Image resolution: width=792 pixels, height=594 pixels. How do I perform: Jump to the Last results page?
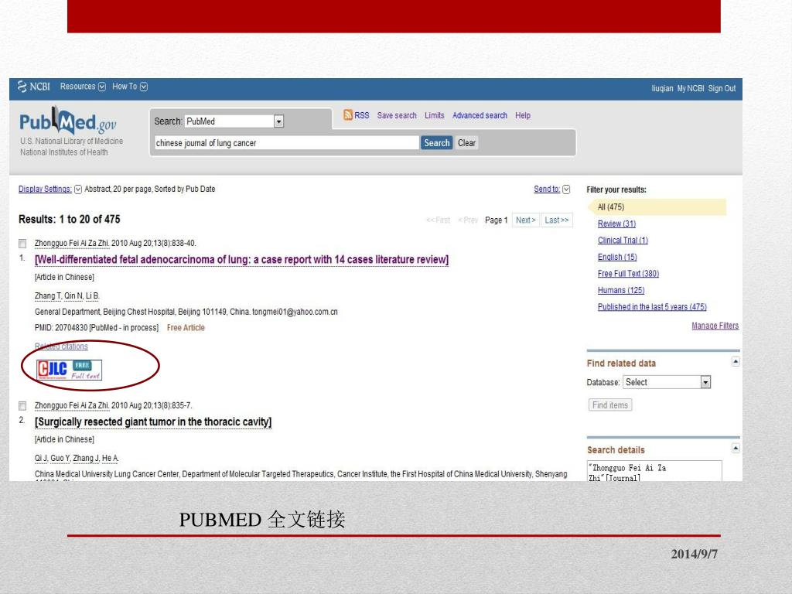557,220
